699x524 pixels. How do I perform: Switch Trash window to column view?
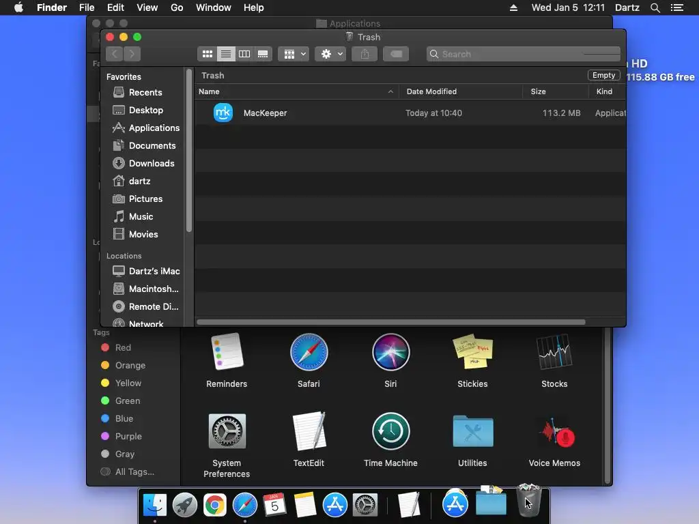tap(244, 54)
